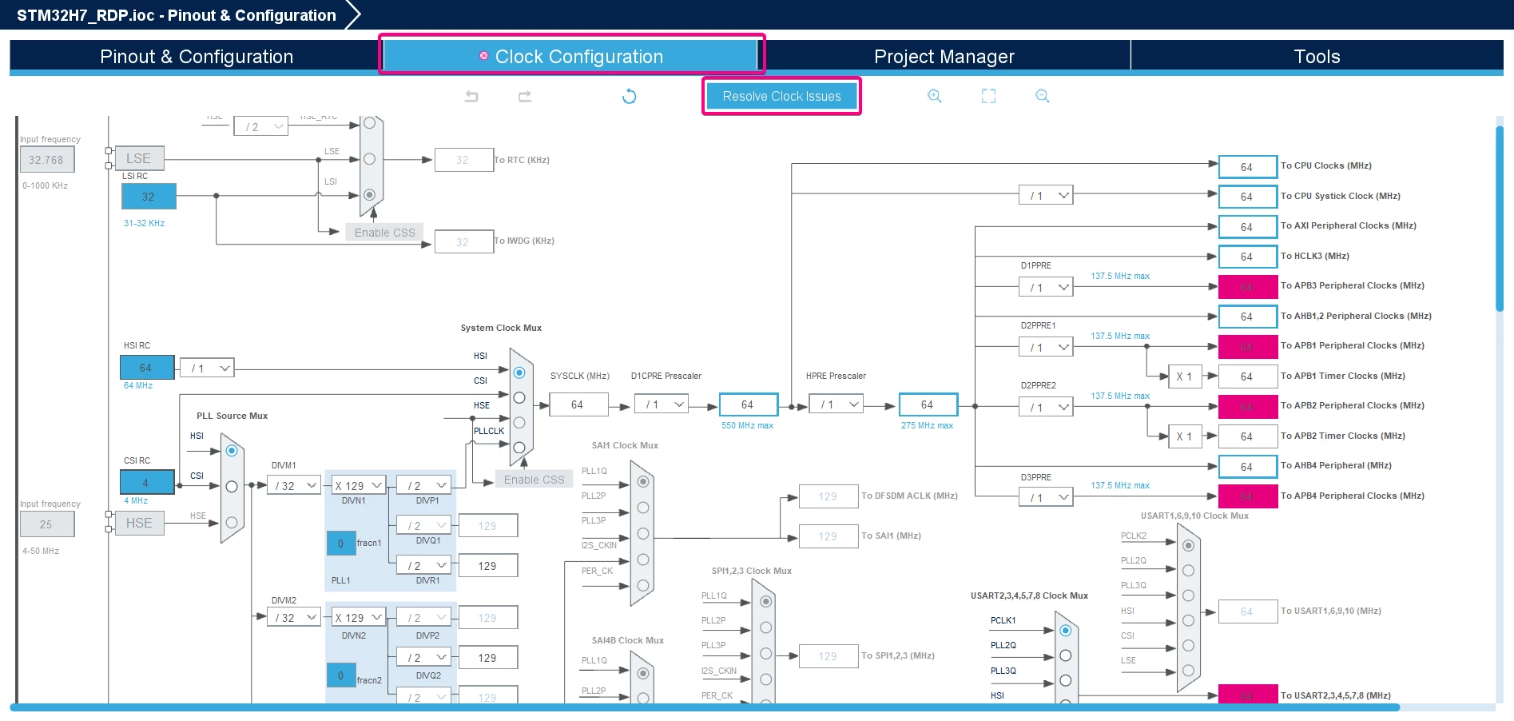This screenshot has width=1514, height=721.
Task: Click the fracn1 value field
Action: 341,544
